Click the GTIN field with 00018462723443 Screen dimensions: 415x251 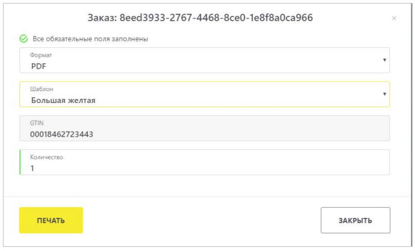(x=205, y=128)
